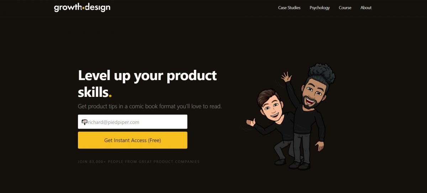Viewport: 427px width, 193px height.
Task: Click Get Instant Access (Free) button
Action: pyautogui.click(x=133, y=140)
